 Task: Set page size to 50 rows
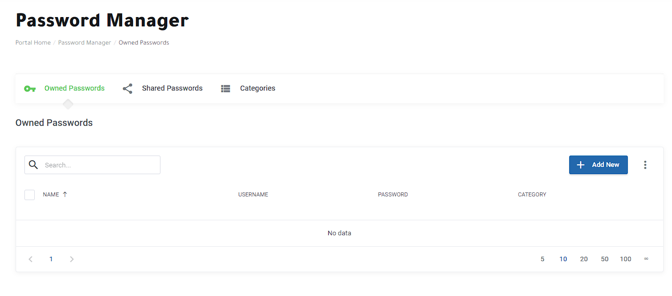click(604, 259)
